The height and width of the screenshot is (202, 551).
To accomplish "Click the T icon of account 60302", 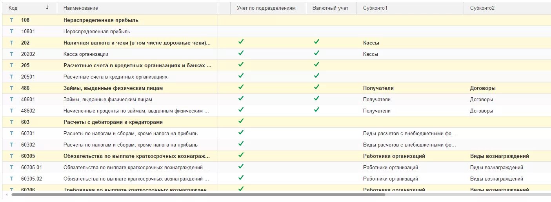I will coord(12,145).
